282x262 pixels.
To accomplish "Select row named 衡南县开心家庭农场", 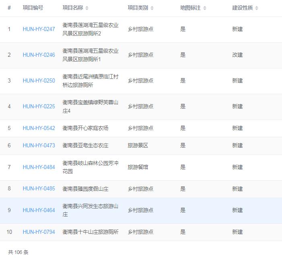I will [85, 128].
